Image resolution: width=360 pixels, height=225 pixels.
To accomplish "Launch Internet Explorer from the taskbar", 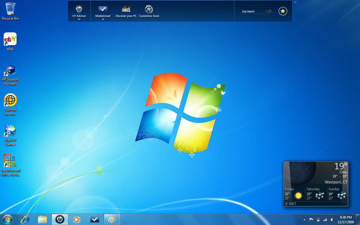I will pyautogui.click(x=25, y=219).
